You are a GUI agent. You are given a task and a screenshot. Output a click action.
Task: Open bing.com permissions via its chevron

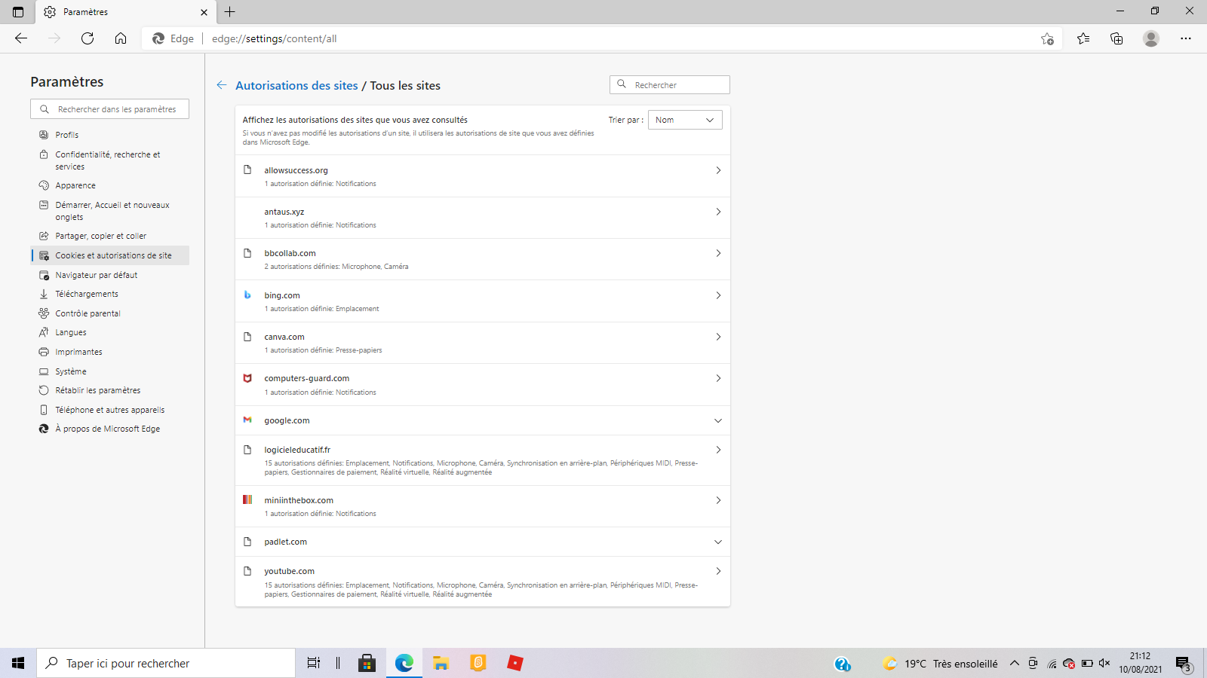718,295
